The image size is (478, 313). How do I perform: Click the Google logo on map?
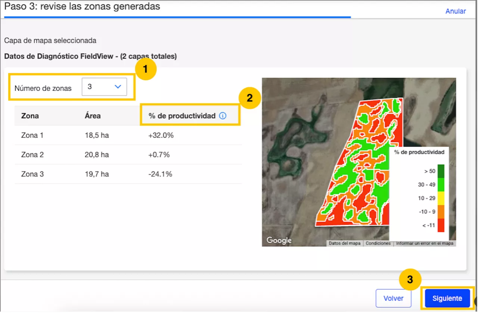[279, 240]
